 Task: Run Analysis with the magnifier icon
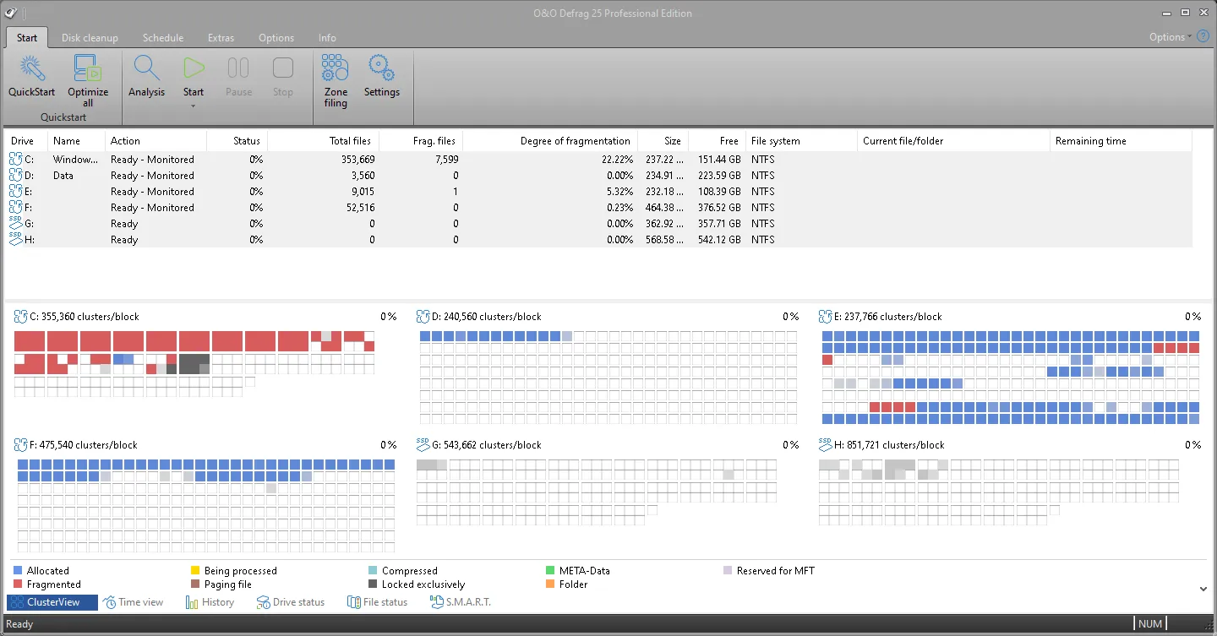(146, 69)
